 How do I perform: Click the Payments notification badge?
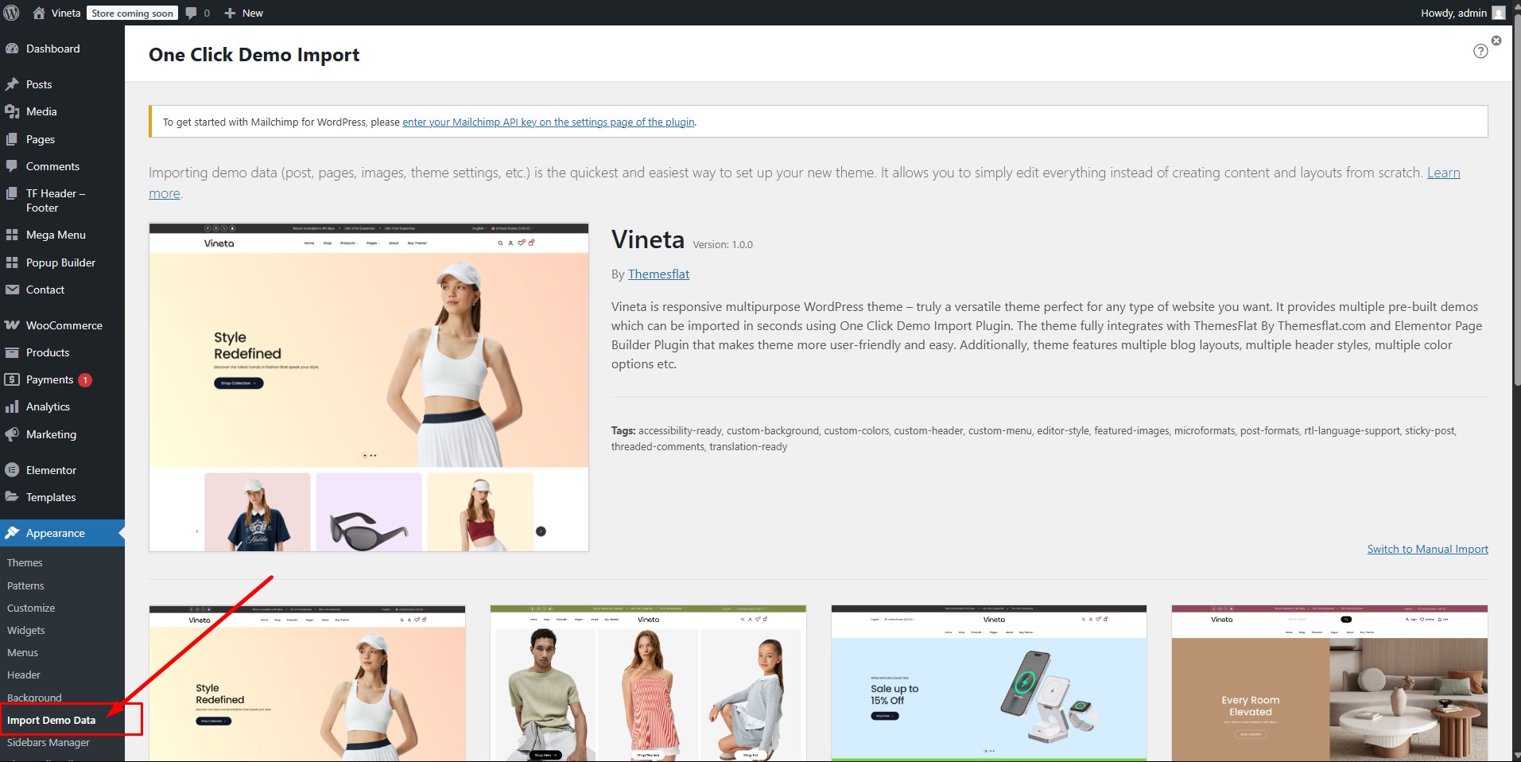pos(85,380)
